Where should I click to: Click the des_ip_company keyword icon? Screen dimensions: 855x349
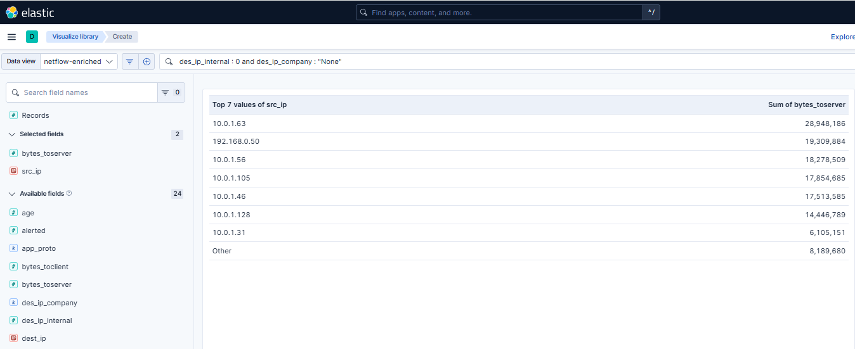pos(13,303)
